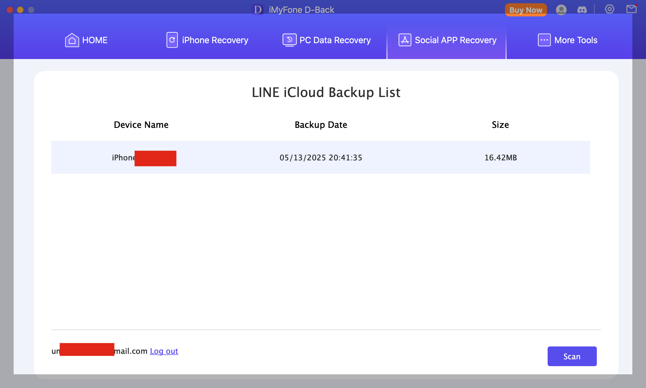The height and width of the screenshot is (388, 646).
Task: Click the PC Data Recovery monitor icon
Action: point(289,40)
